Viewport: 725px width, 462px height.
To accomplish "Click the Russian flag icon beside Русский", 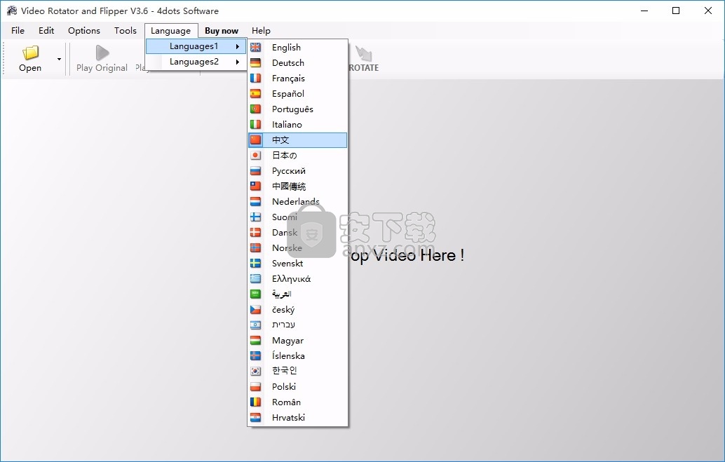I will 255,170.
